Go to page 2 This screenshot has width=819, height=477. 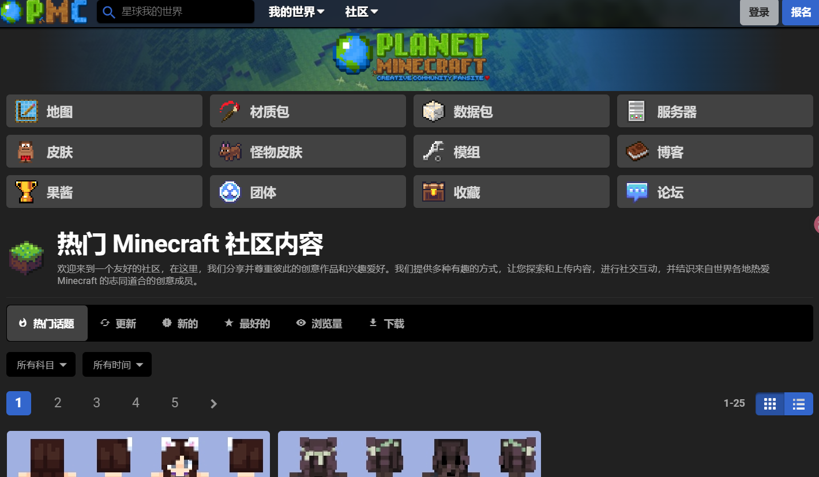58,403
